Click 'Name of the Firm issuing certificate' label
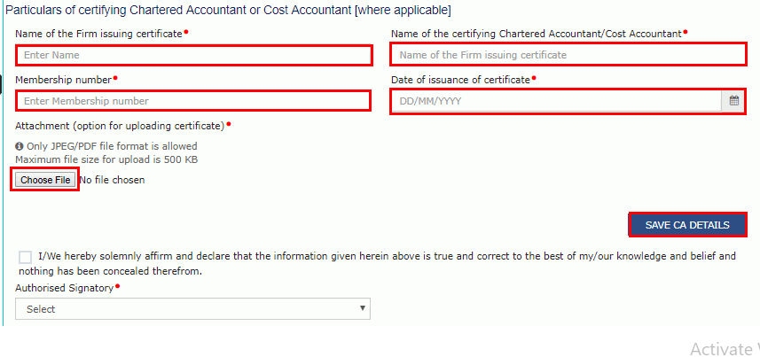The image size is (760, 357). (x=99, y=33)
